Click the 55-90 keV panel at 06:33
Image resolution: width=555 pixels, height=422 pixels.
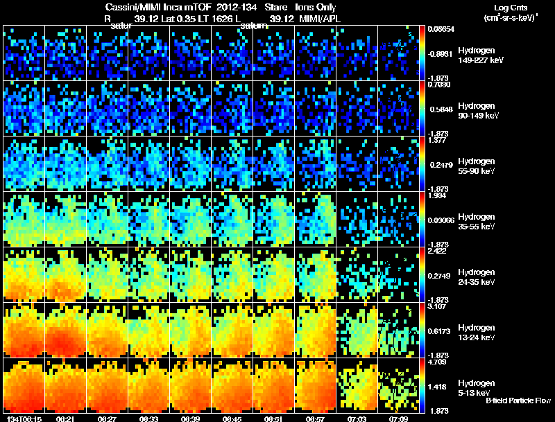point(149,164)
